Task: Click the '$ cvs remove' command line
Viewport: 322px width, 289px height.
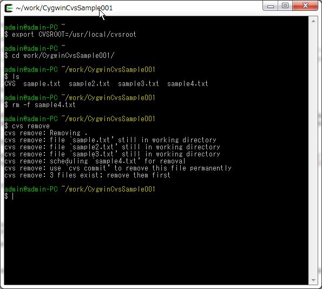Action: tap(27, 126)
